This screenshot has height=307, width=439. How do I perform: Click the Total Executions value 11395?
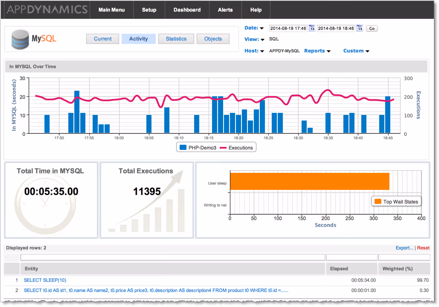(x=147, y=191)
